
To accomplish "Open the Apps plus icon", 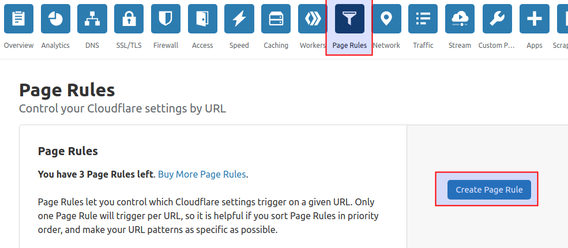I will (x=535, y=19).
